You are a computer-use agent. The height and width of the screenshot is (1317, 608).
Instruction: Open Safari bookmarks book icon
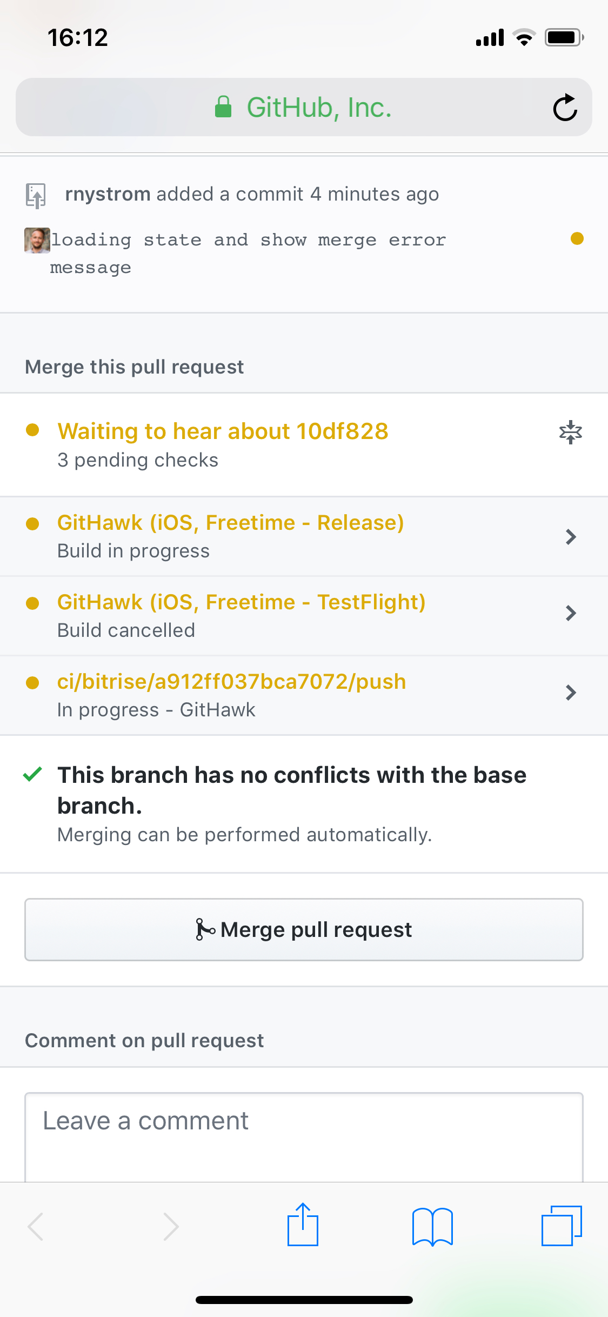point(432,1226)
